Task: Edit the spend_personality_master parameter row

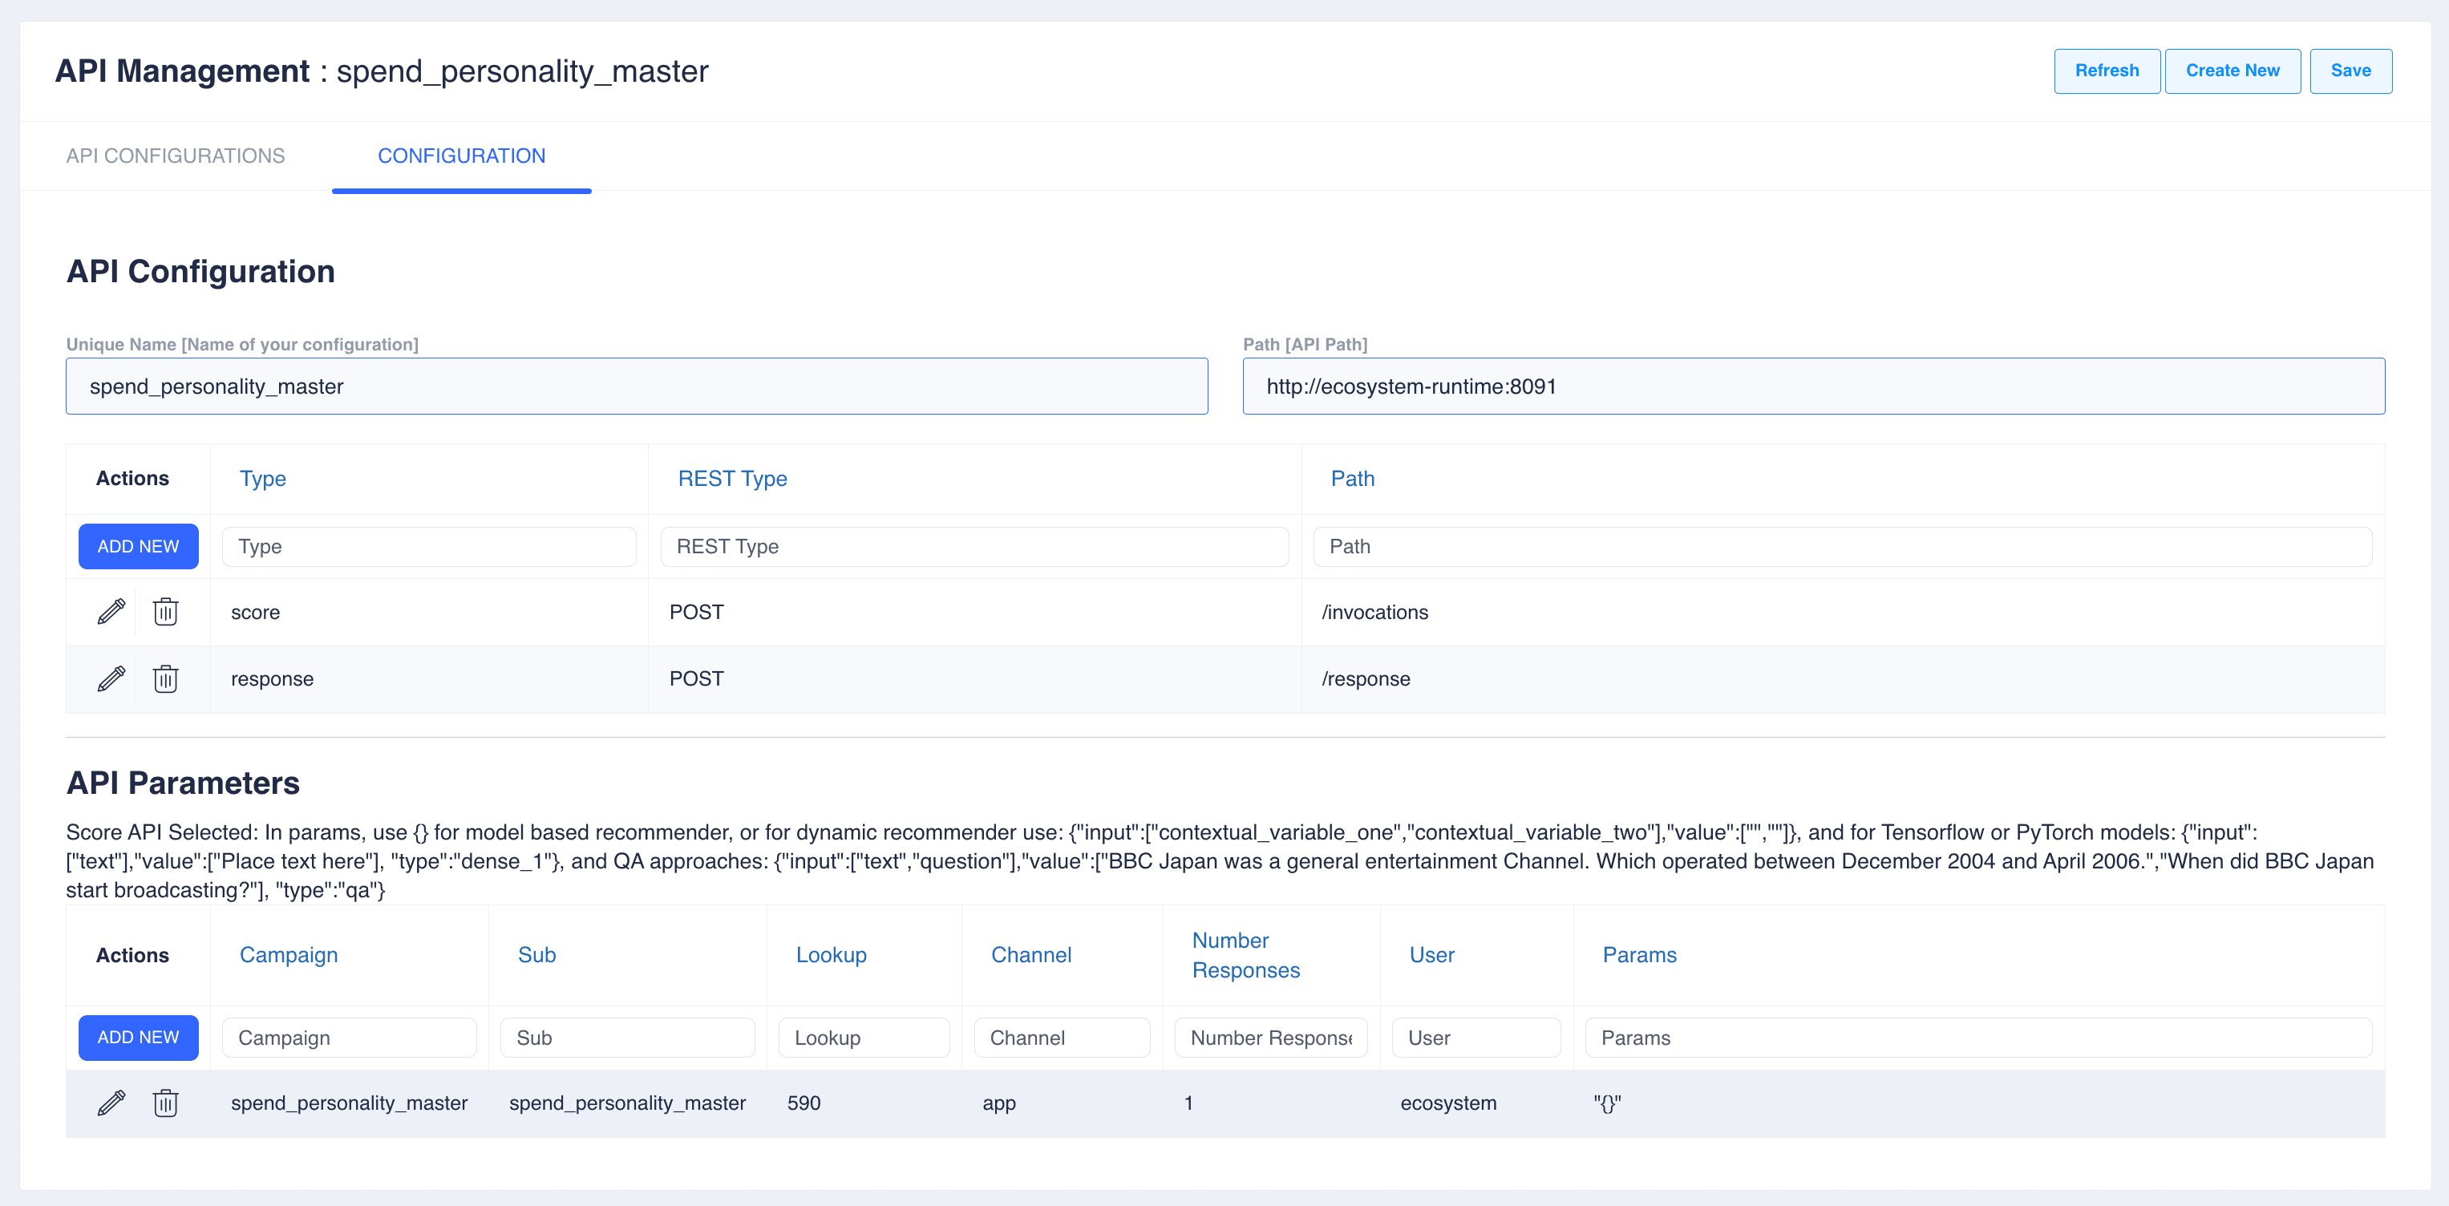Action: (x=111, y=1103)
